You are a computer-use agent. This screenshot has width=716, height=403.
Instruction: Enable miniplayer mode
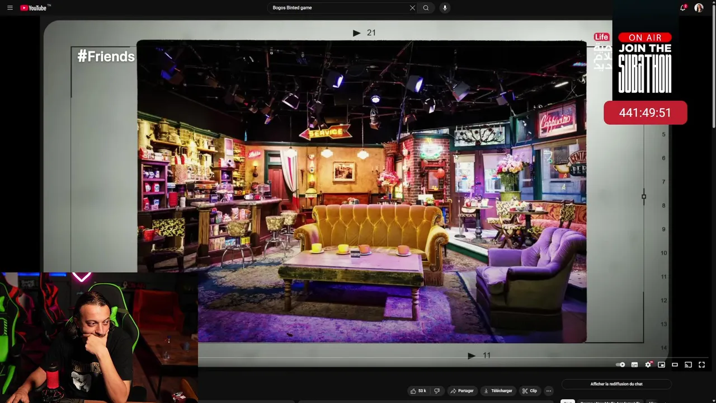tap(661, 364)
